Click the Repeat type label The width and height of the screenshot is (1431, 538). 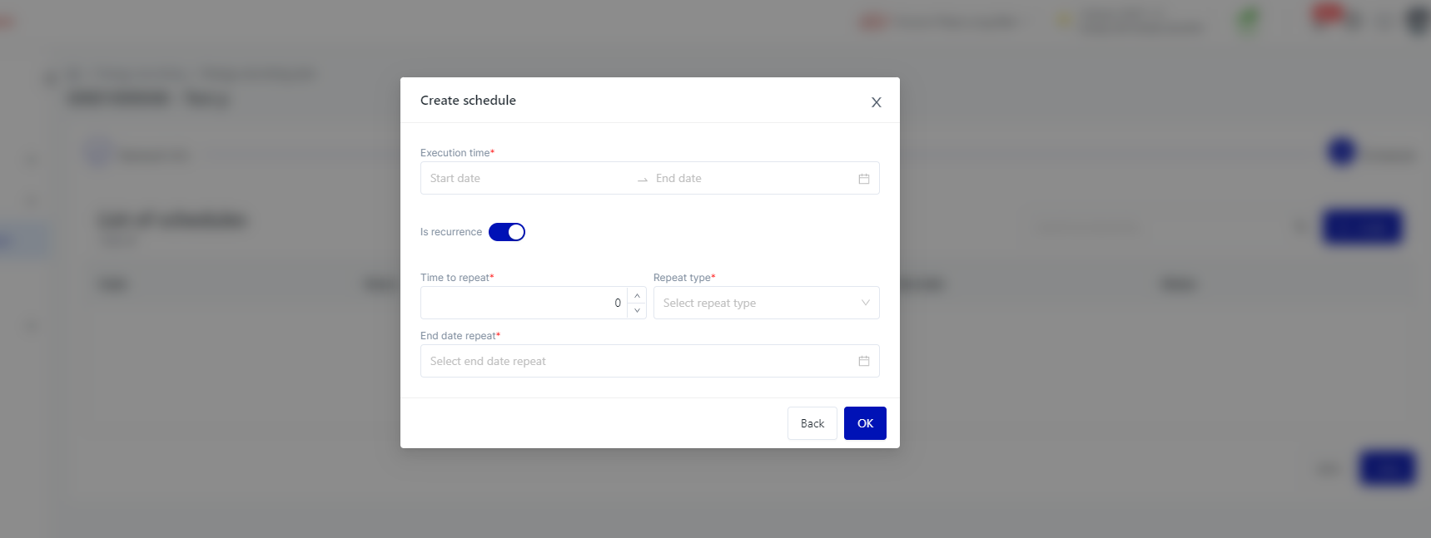(x=682, y=278)
